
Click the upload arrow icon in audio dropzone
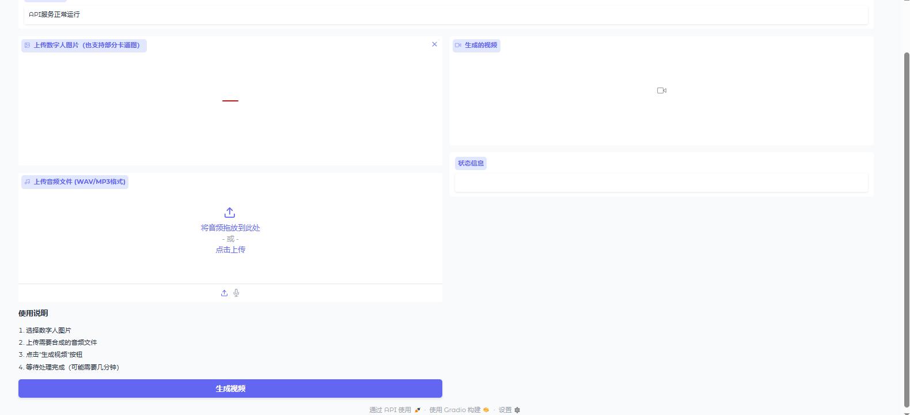click(230, 213)
